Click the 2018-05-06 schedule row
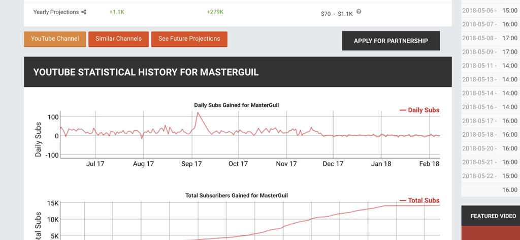The height and width of the screenshot is (240, 520). click(x=491, y=11)
